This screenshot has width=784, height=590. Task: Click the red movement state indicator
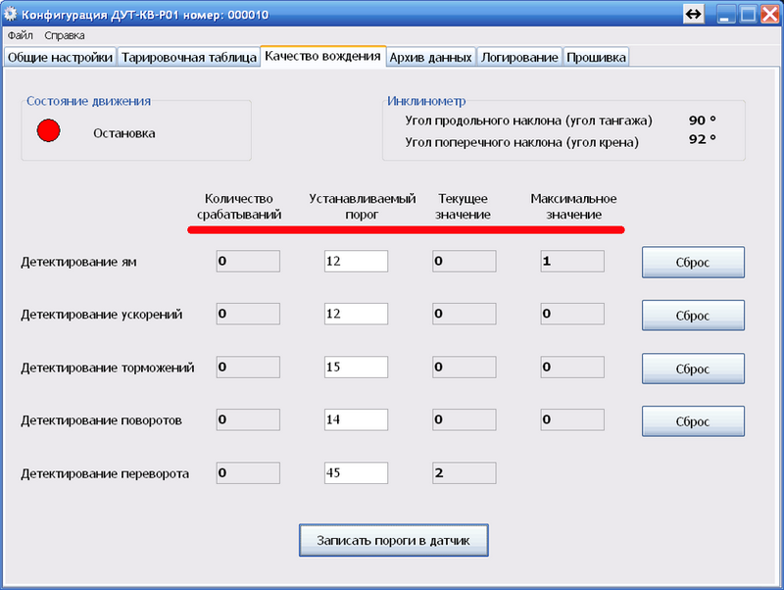[x=48, y=130]
